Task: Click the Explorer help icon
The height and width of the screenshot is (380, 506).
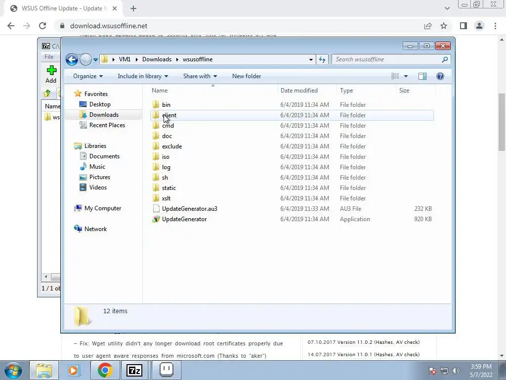Action: coord(440,76)
